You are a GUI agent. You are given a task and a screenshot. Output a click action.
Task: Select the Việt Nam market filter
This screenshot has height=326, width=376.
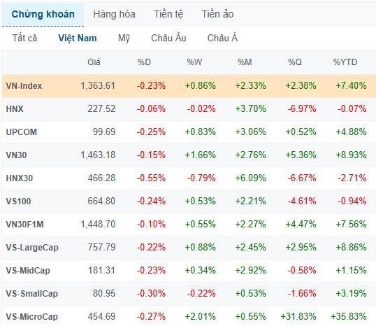(78, 38)
